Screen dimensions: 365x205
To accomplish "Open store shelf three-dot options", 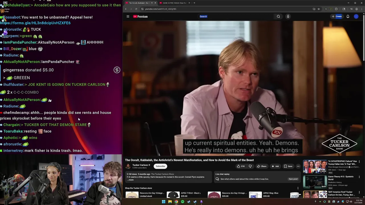I will [298, 188].
